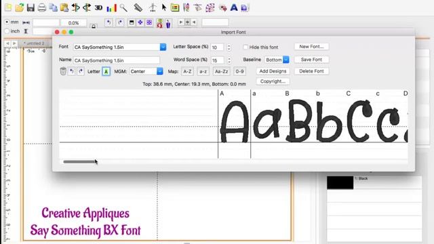The width and height of the screenshot is (434, 244).
Task: Delete the letter with the trash can icon
Action: (63, 71)
